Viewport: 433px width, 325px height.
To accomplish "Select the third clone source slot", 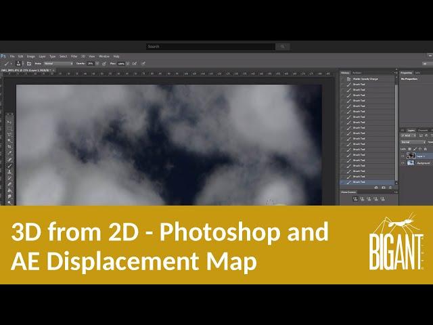I will click(x=369, y=198).
